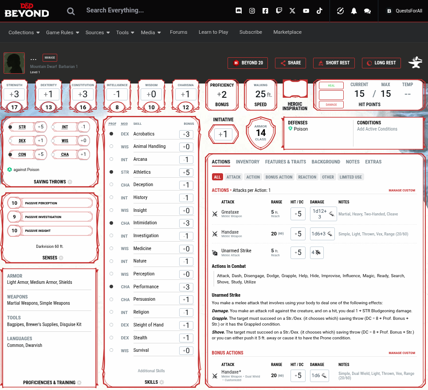Image resolution: width=428 pixels, height=390 pixels.
Task: Click the bonus action Handaxe* weapon icon
Action: pos(215,376)
